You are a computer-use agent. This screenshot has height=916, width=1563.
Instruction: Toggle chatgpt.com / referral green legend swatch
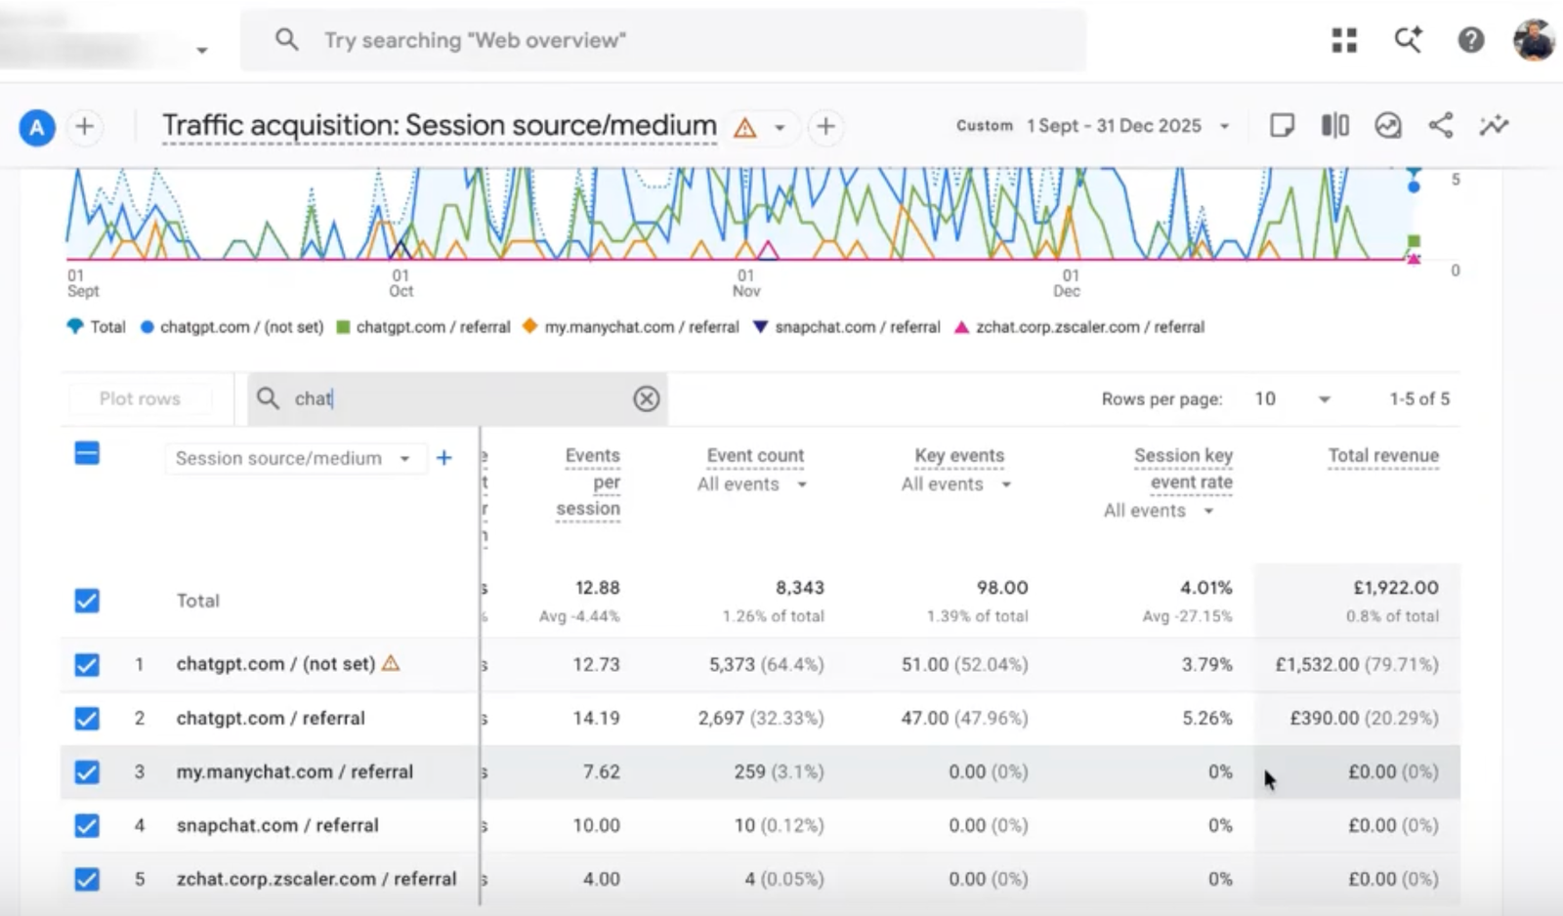pyautogui.click(x=343, y=327)
